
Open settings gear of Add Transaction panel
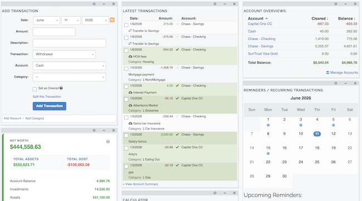94,4
